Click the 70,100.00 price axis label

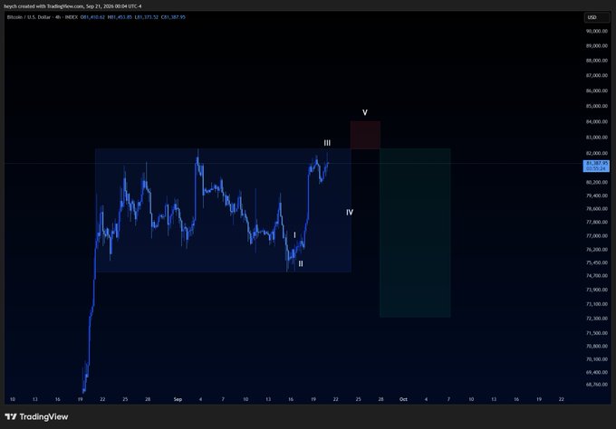point(597,359)
